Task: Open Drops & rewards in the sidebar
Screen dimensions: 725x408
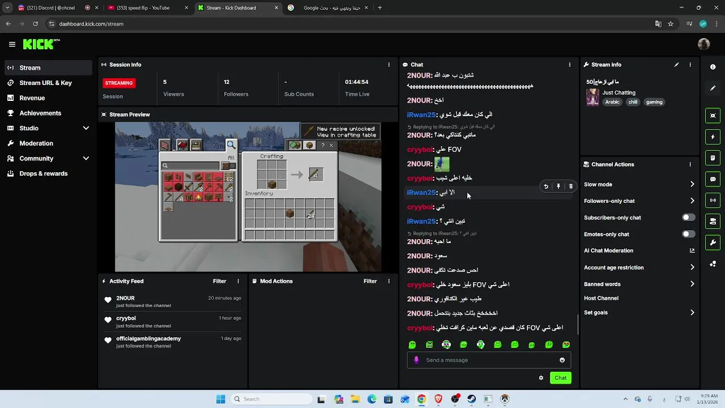Action: pos(48,173)
